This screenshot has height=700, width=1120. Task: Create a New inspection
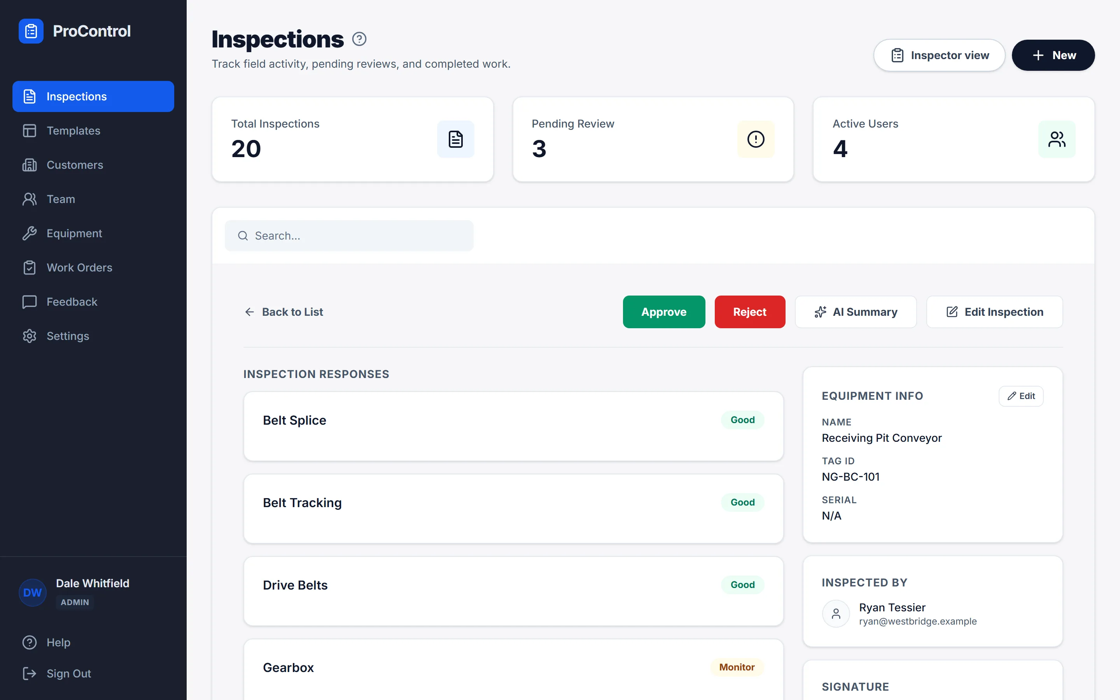click(1053, 56)
